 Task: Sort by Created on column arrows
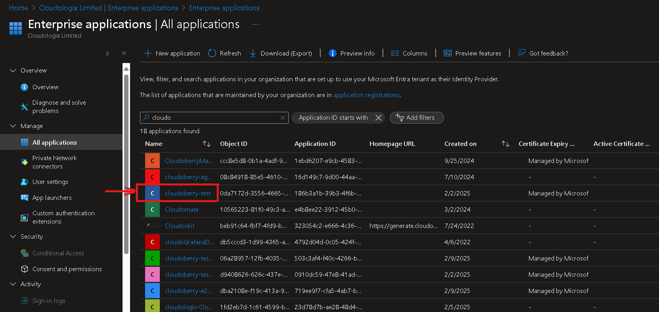coord(506,144)
